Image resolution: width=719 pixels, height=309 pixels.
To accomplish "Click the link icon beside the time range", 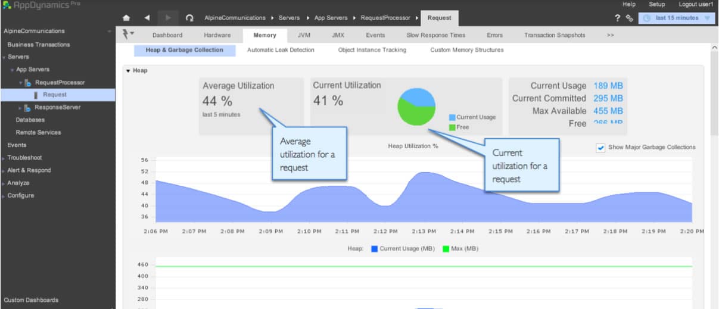I will pos(629,18).
